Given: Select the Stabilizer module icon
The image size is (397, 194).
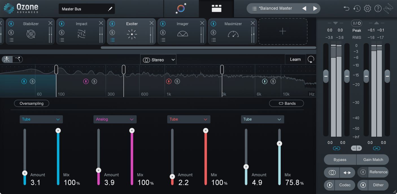Looking at the screenshot, I should coord(31,34).
